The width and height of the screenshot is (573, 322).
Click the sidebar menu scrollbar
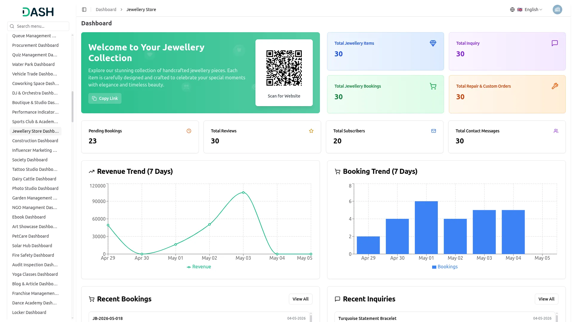point(73,106)
